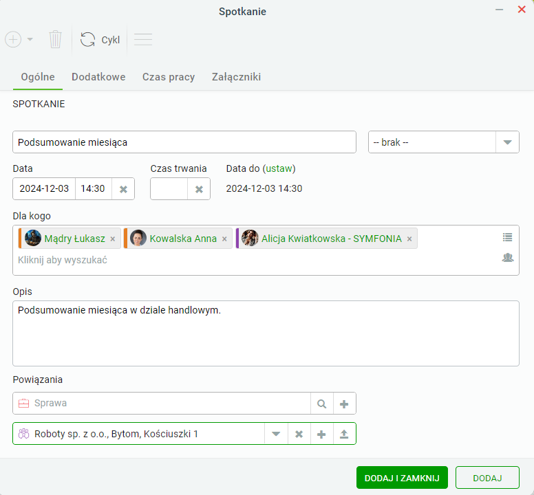Close the Spotkanie window
The image size is (534, 495).
(522, 10)
